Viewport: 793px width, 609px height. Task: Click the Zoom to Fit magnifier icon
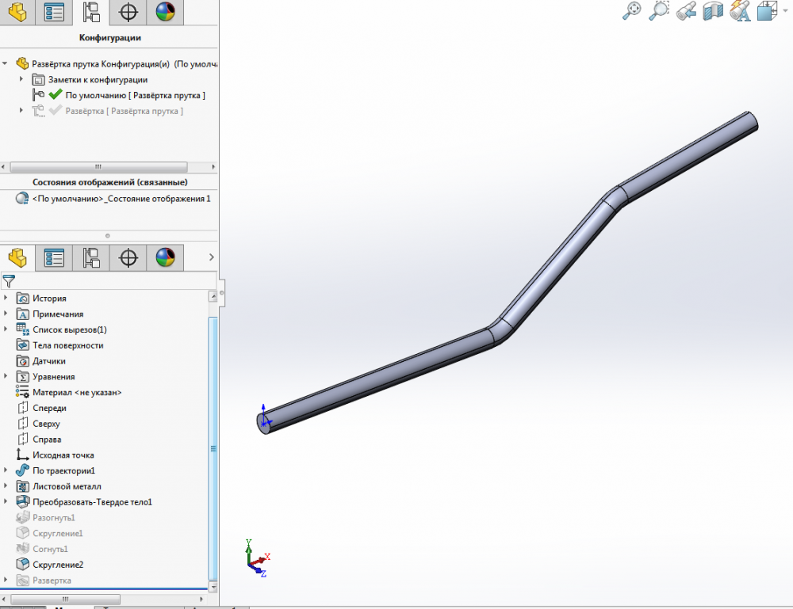tap(632, 10)
